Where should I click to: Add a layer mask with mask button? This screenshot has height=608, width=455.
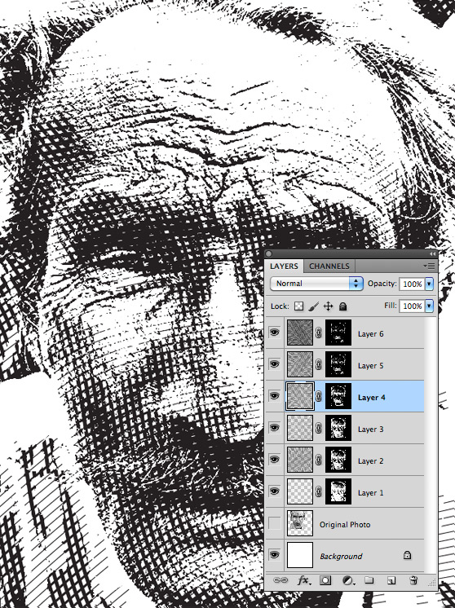[325, 580]
